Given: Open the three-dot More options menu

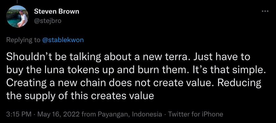Looking at the screenshot, I should (x=265, y=11).
